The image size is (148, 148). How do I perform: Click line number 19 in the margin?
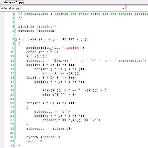click(x=12, y=90)
